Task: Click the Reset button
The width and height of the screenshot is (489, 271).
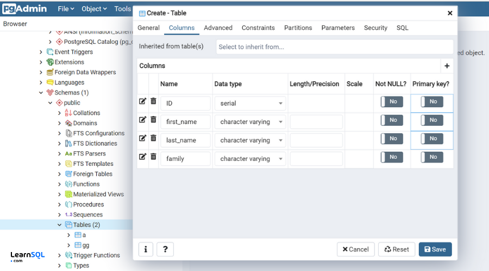Action: click(397, 249)
